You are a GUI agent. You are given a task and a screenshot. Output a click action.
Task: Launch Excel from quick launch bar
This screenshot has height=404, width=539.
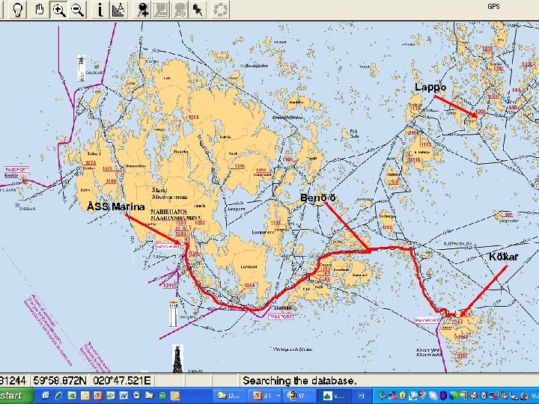[x=72, y=396]
